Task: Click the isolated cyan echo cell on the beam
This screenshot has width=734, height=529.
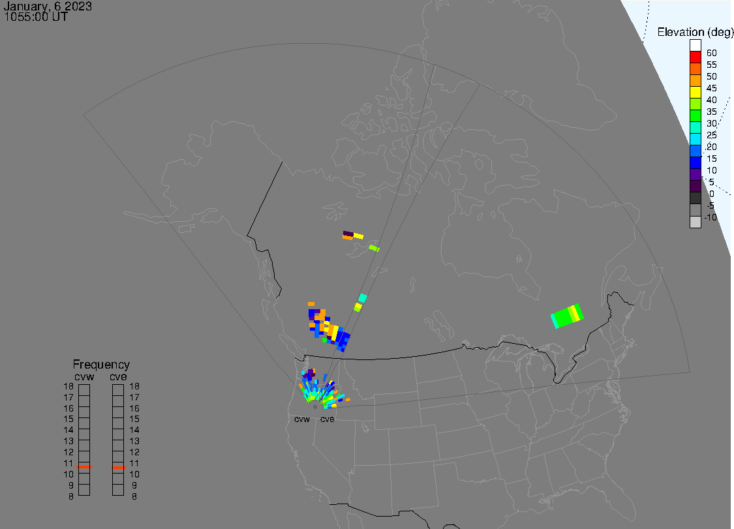Action: pyautogui.click(x=363, y=298)
